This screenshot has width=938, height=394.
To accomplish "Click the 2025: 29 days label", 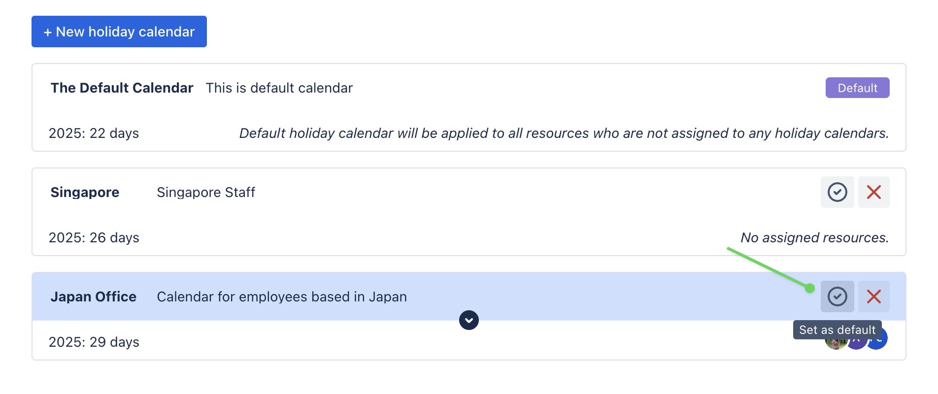I will 94,341.
